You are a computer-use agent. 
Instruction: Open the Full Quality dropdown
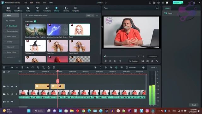pos(133,61)
